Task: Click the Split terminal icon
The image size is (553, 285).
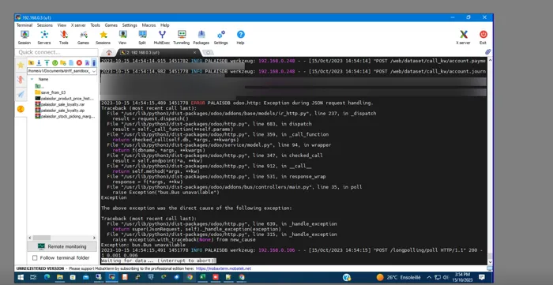Action: [x=142, y=37]
